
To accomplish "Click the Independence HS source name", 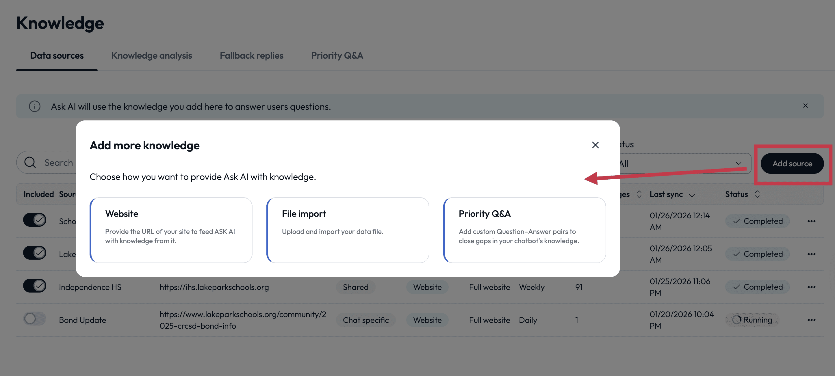I will (x=90, y=287).
